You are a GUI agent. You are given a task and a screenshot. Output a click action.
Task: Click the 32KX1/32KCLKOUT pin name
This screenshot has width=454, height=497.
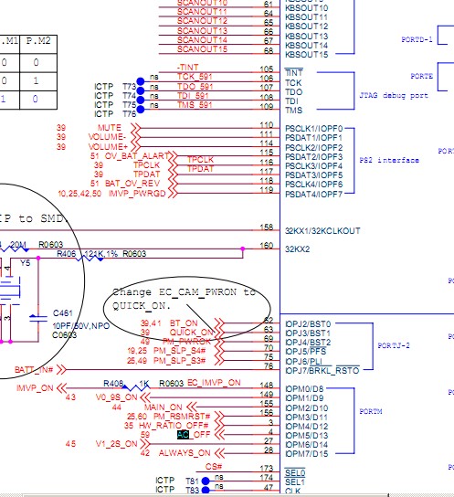[x=322, y=231]
